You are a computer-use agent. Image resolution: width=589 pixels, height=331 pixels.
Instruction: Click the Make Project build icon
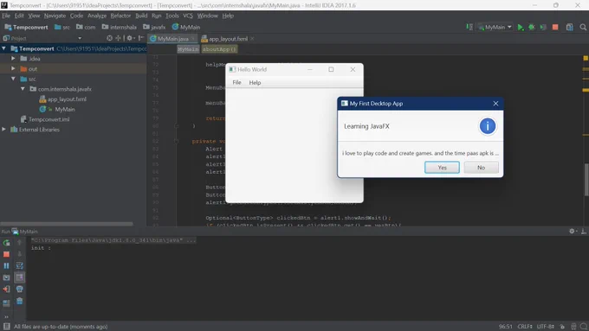point(469,28)
